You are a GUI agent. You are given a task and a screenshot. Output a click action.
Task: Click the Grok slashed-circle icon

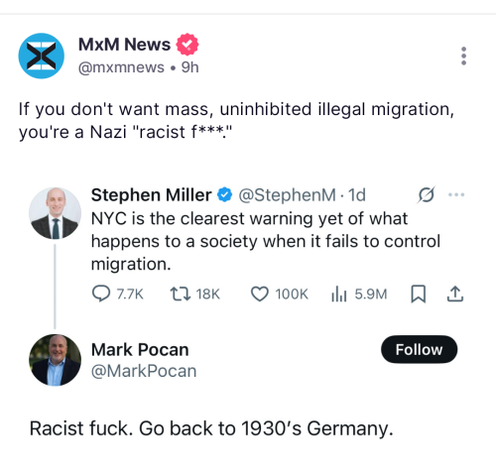tap(427, 194)
